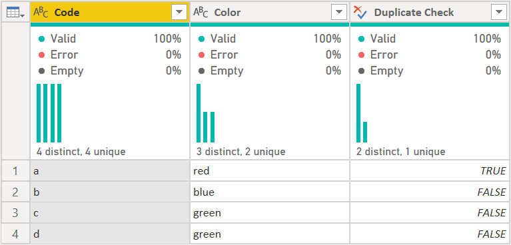
Task: Click the cell containing code c
Action: (x=110, y=213)
